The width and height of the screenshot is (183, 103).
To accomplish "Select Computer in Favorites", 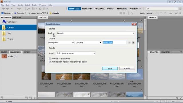I will pos(18,22).
